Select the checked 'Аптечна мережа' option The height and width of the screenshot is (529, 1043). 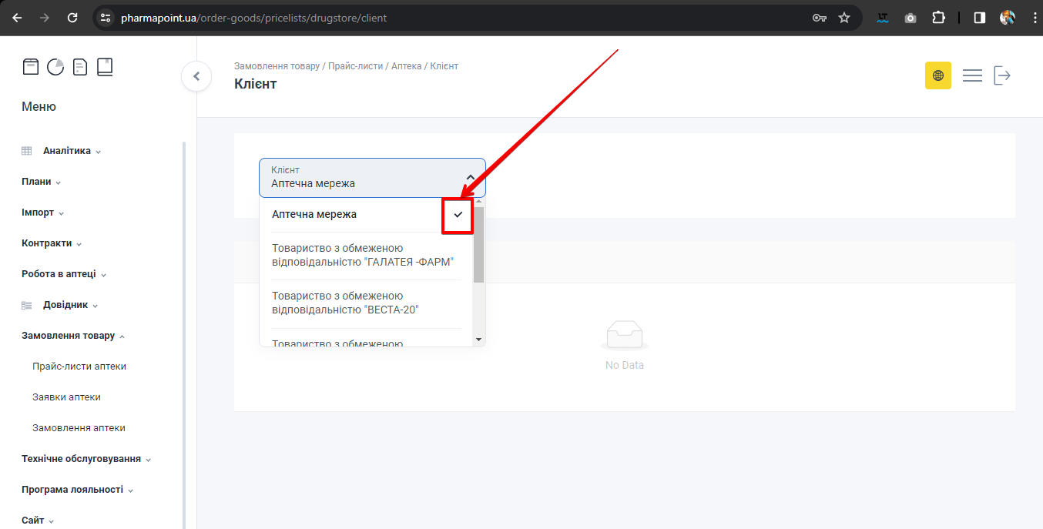(314, 214)
